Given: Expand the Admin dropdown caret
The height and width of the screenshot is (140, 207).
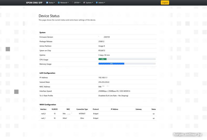Looking at the screenshot, I should [105, 3].
